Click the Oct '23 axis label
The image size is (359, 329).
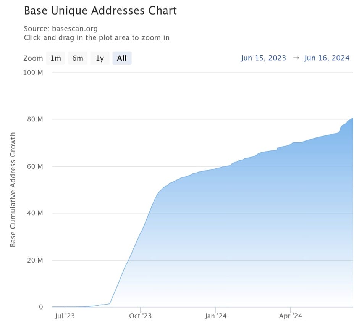pyautogui.click(x=141, y=316)
